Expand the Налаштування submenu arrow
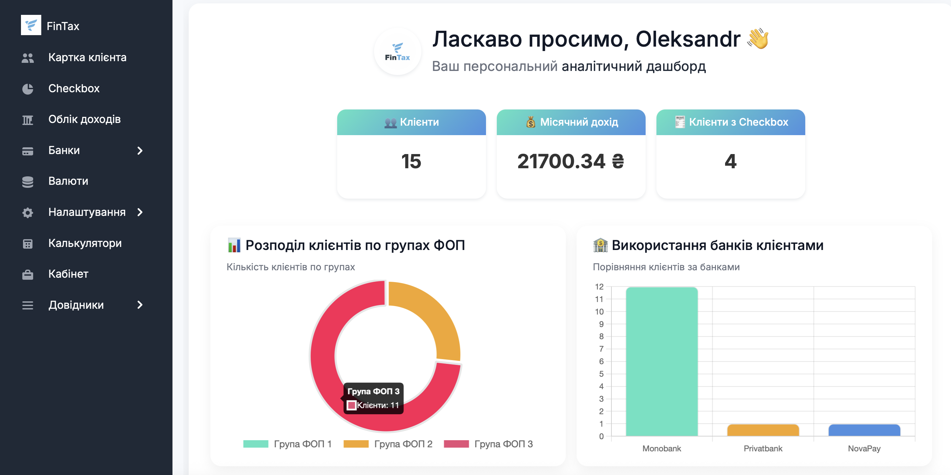The height and width of the screenshot is (475, 951). coord(140,212)
